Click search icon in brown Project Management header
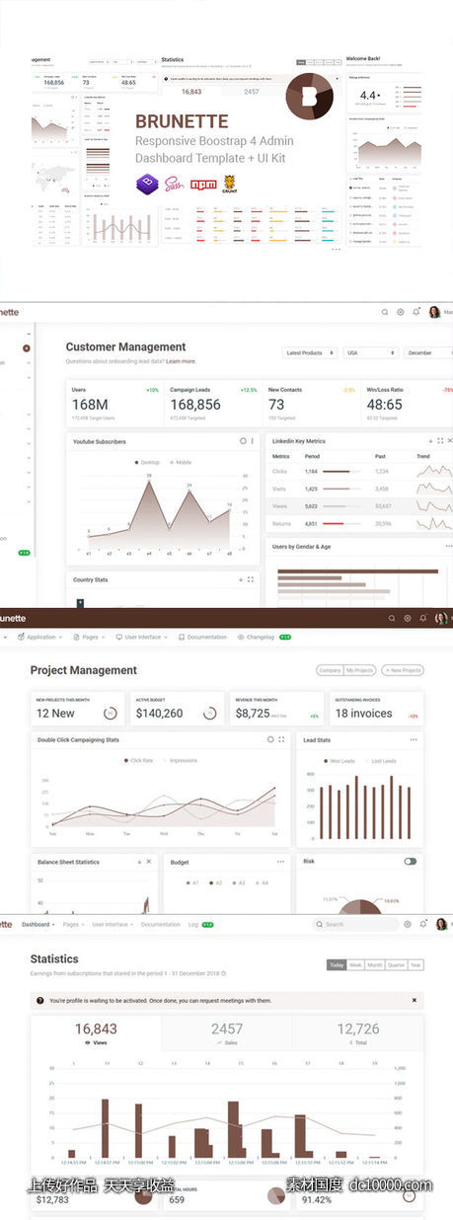The width and height of the screenshot is (453, 1220). pos(392,619)
